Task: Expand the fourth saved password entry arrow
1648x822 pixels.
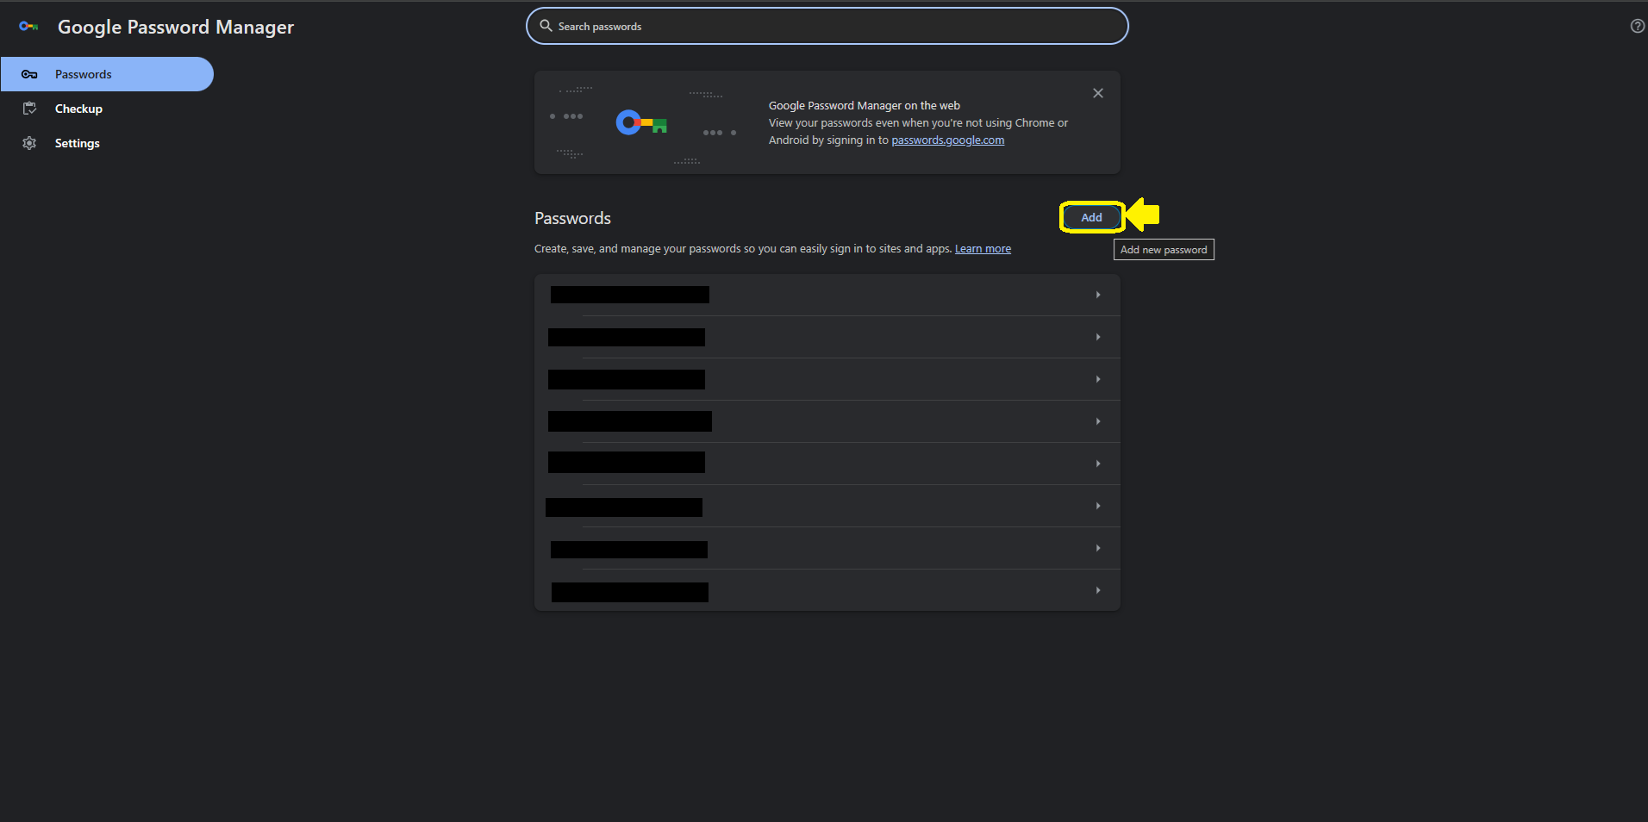Action: coord(1098,421)
